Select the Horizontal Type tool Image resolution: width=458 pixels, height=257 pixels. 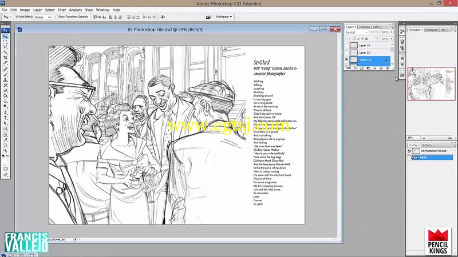(x=5, y=118)
